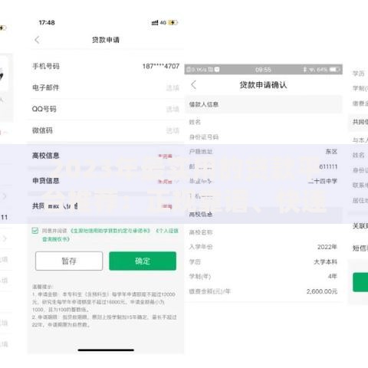Tap the 09:55 clock in gray status bar
This screenshot has width=368, height=368.
point(263,70)
